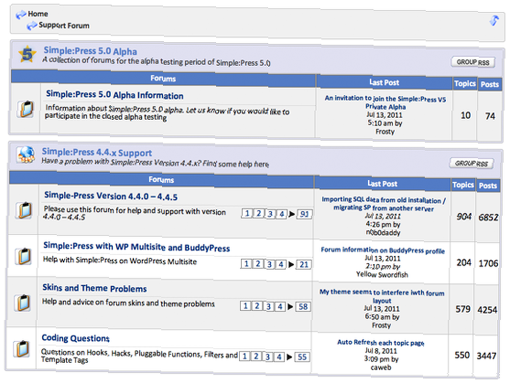Go to page 2 of WP Multisite forum
The height and width of the screenshot is (383, 510).
pos(258,264)
